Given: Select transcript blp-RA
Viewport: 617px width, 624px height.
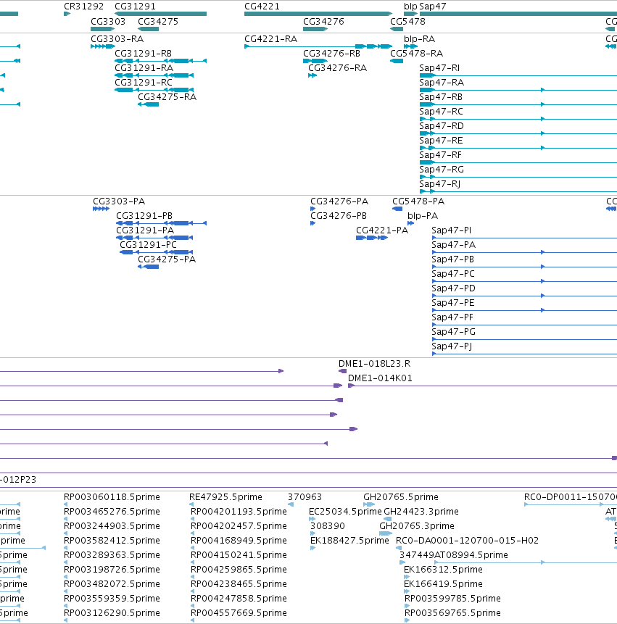Looking at the screenshot, I should (x=420, y=39).
